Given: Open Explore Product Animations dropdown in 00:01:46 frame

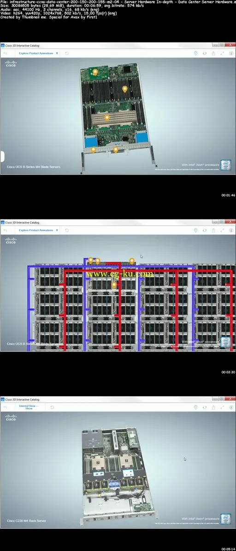Looking at the screenshot, I should pyautogui.click(x=38, y=54).
